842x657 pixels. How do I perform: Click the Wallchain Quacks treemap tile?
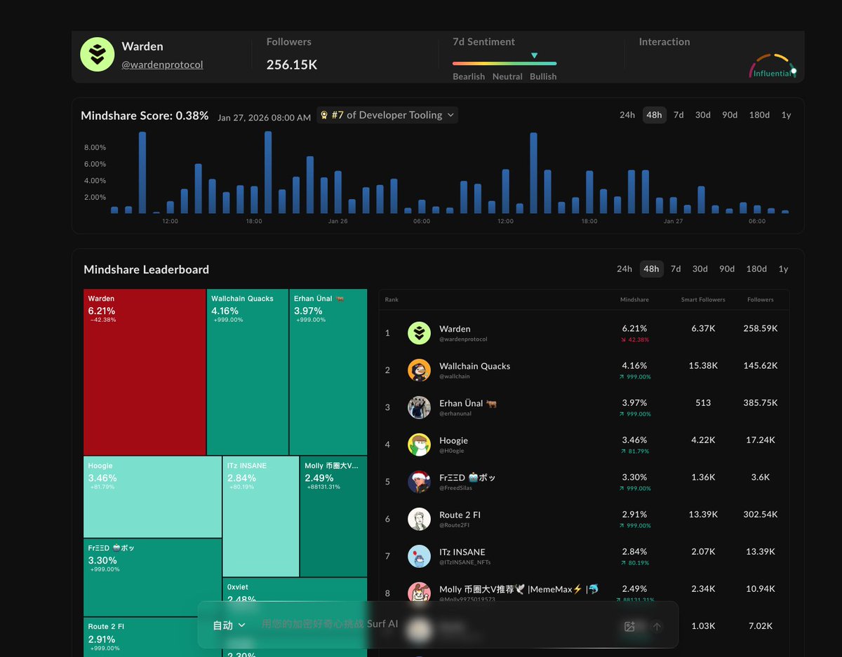click(248, 372)
